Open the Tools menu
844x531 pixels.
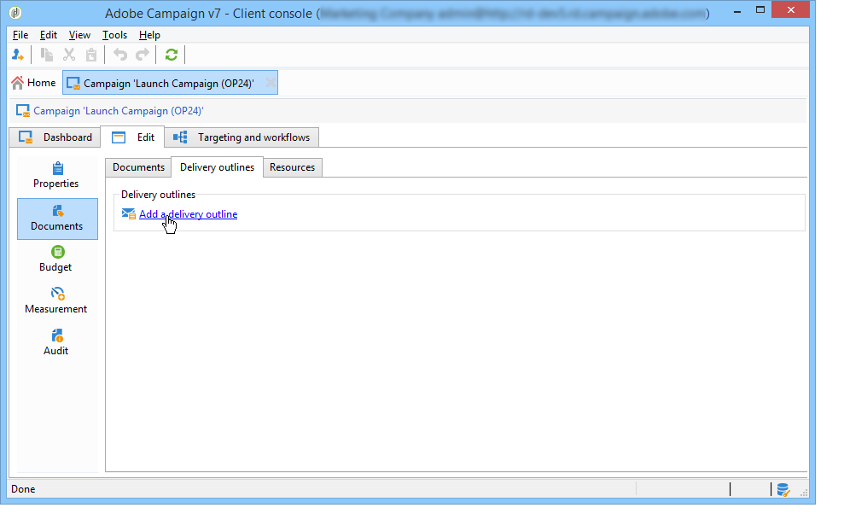point(114,35)
